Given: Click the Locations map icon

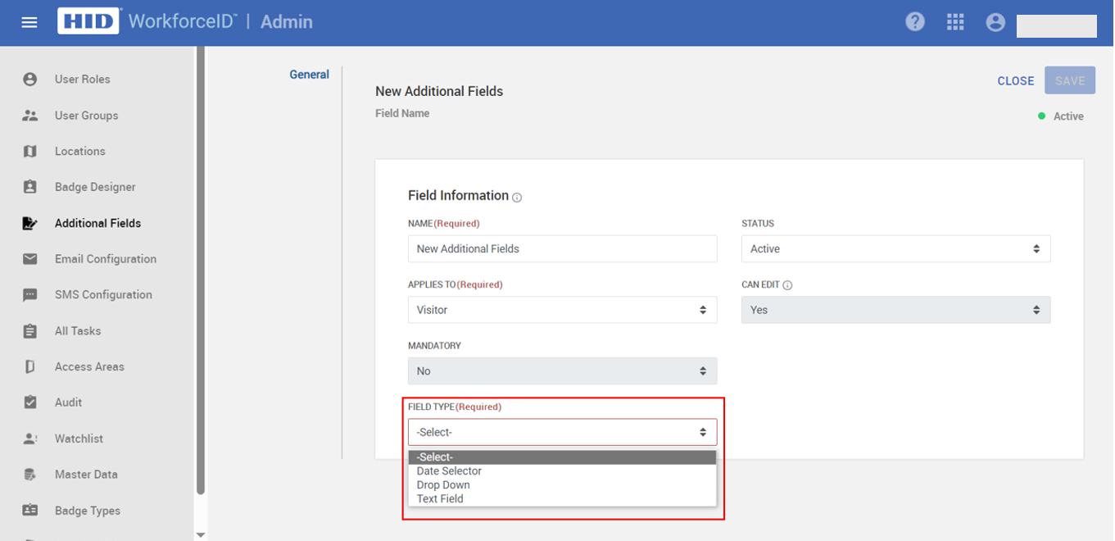Looking at the screenshot, I should tap(30, 152).
